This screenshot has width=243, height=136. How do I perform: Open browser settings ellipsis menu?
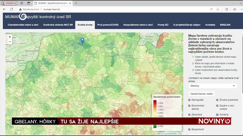point(241,9)
